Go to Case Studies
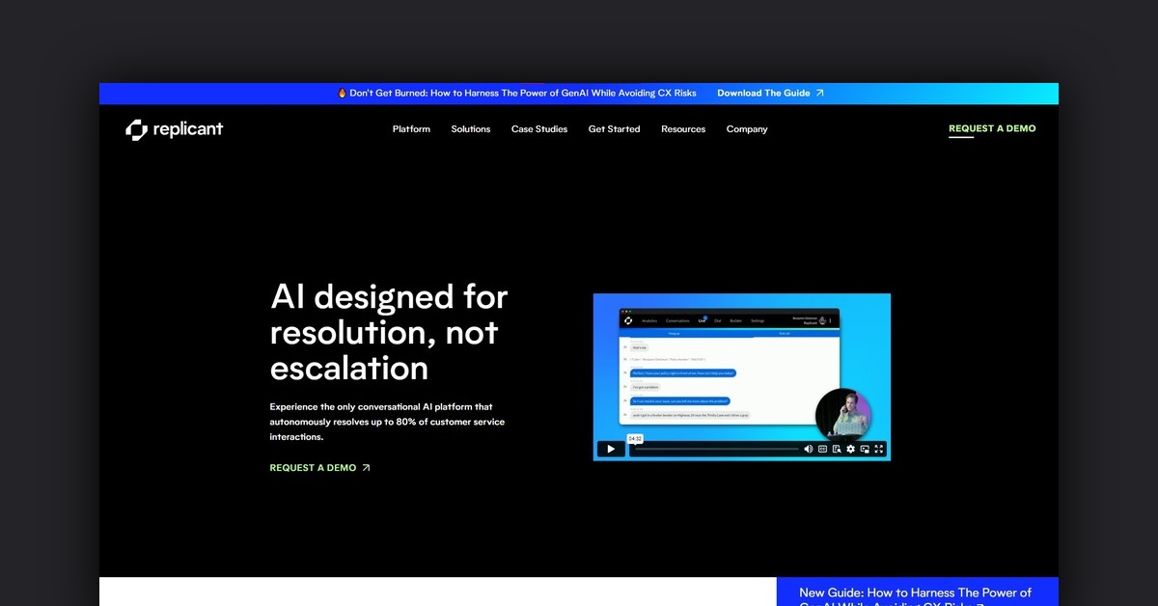 (x=539, y=129)
